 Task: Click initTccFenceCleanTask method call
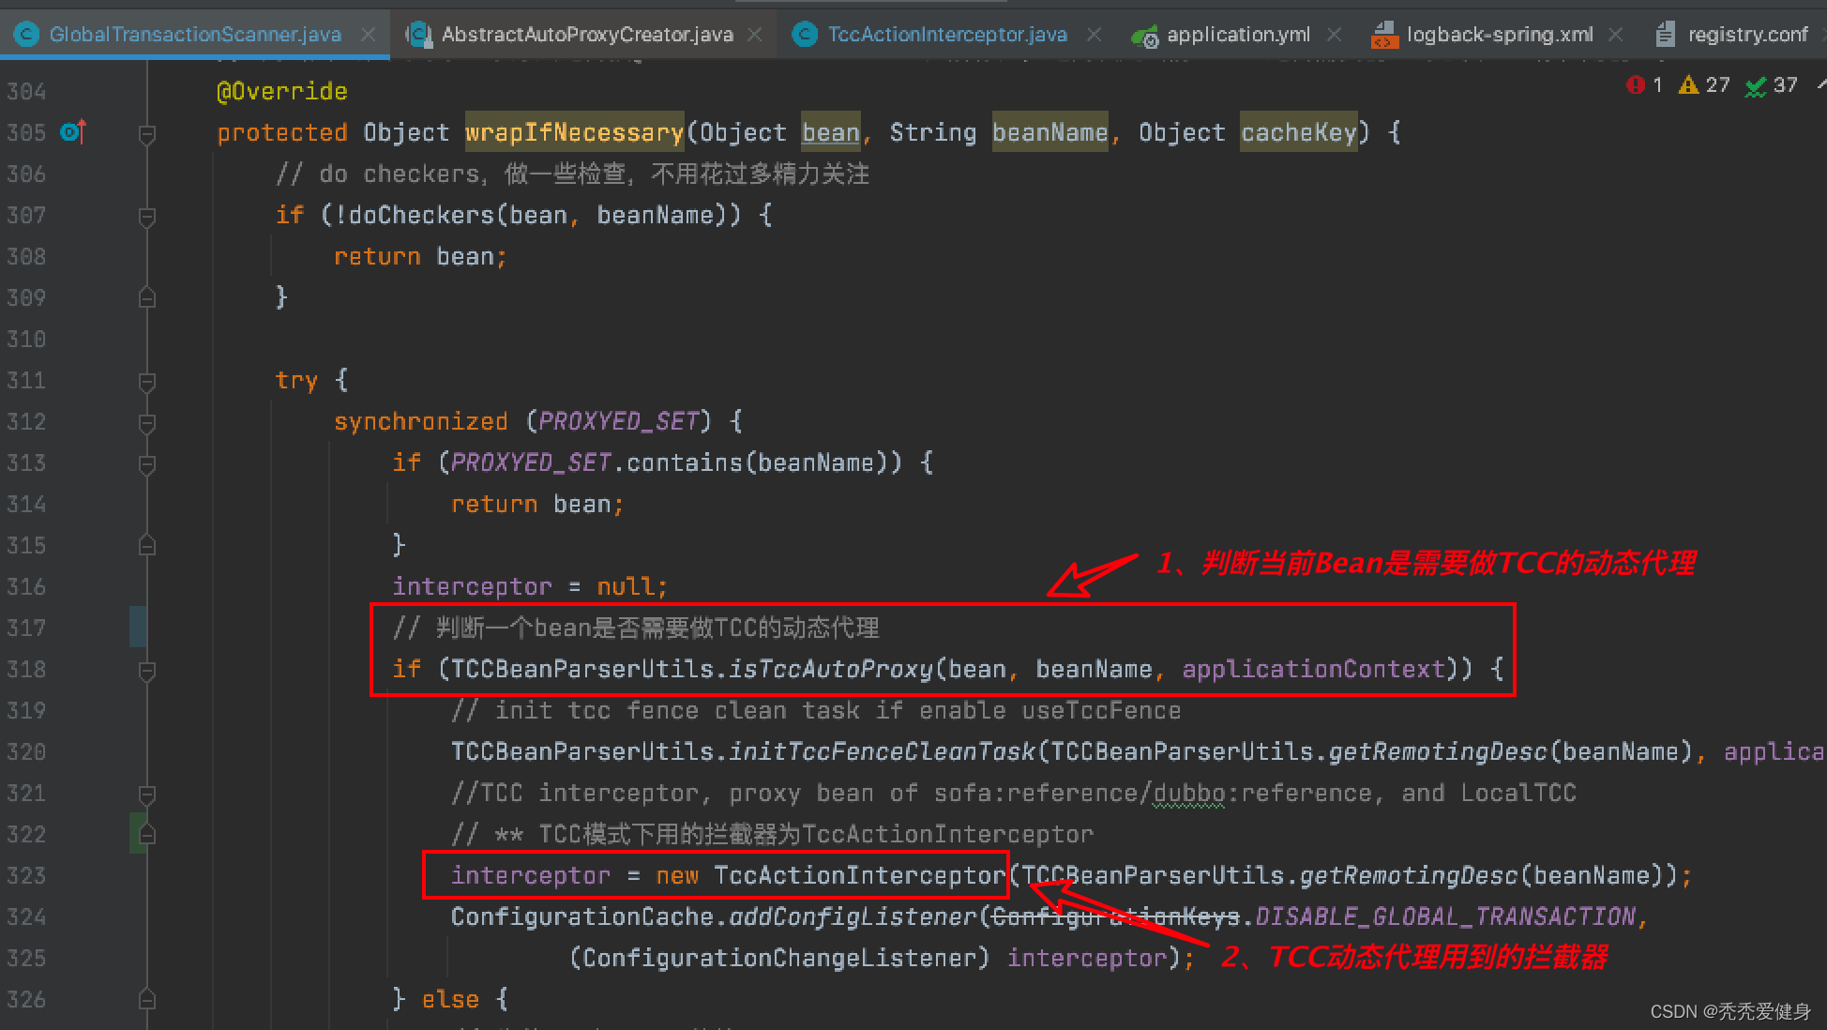pos(882,751)
